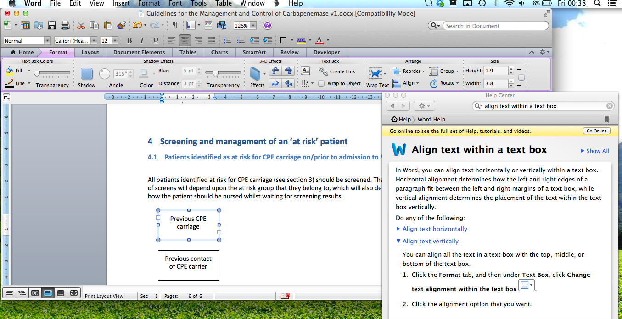Go to Help home in breadcrumb
The image size is (622, 319).
click(x=401, y=119)
